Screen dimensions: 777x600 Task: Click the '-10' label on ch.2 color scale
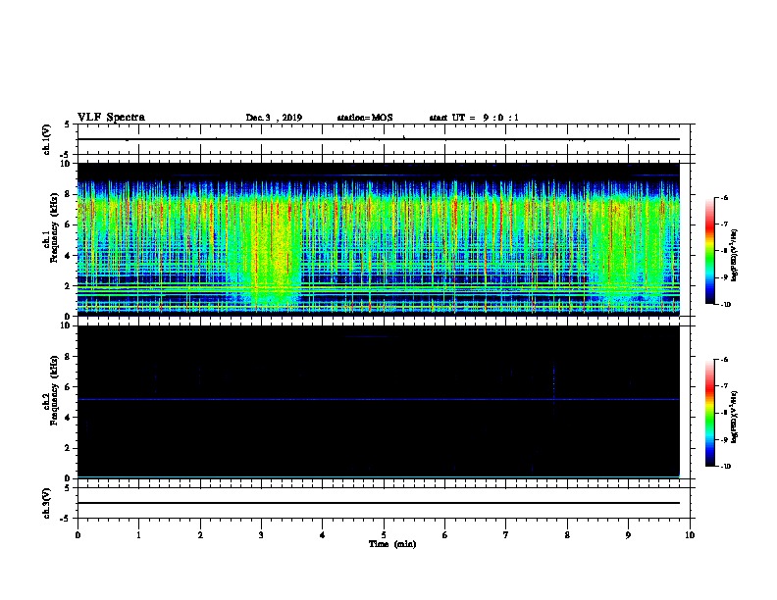click(725, 466)
